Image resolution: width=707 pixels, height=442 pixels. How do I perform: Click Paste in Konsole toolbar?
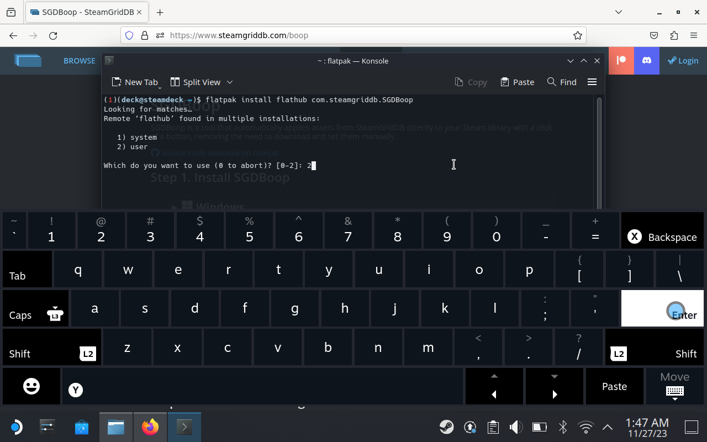(x=517, y=82)
